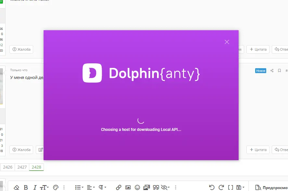Show more insert options after the eye icon
This screenshot has height=191, width=288.
(176, 187)
